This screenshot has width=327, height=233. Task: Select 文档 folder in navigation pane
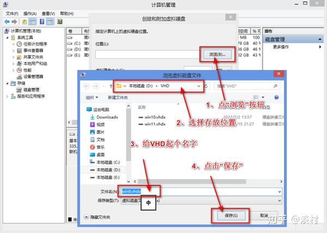coord(100,139)
